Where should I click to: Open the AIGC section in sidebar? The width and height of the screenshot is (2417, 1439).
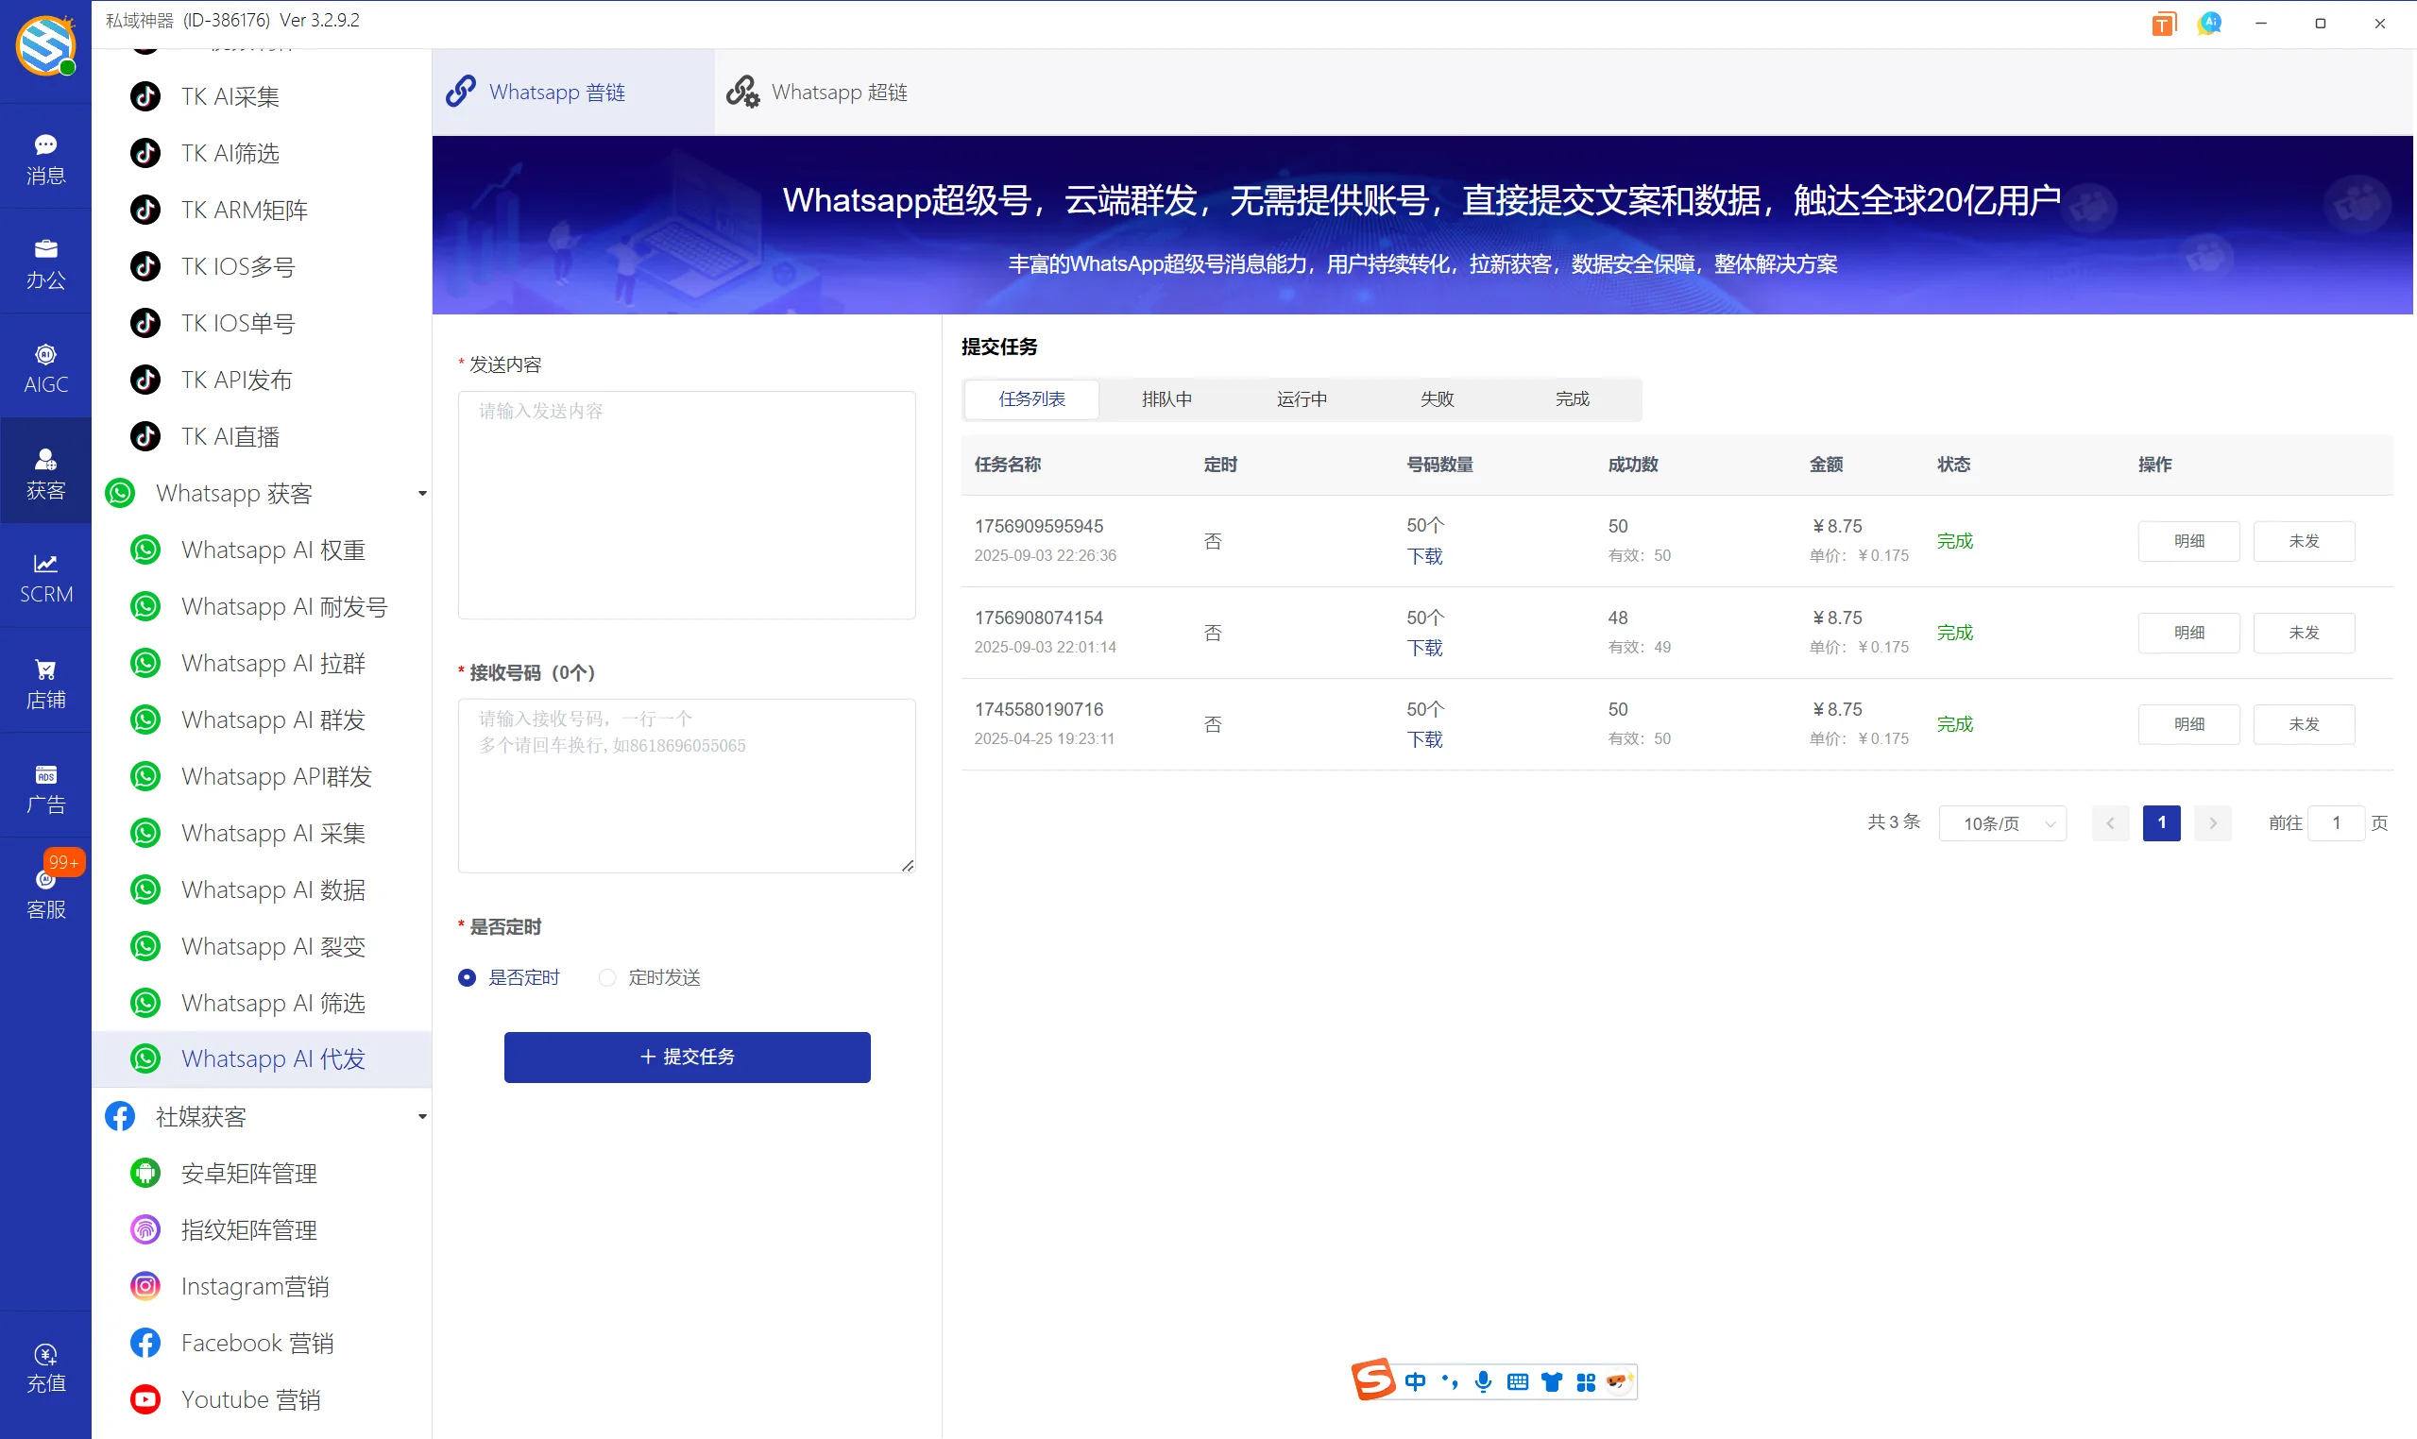[x=45, y=365]
